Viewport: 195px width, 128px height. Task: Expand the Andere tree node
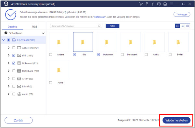click(8, 48)
